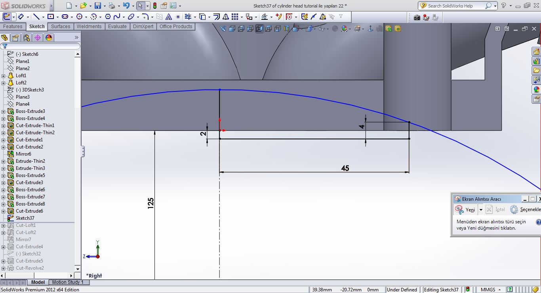Click Seçenekler button in Snipping Tool

click(526, 209)
